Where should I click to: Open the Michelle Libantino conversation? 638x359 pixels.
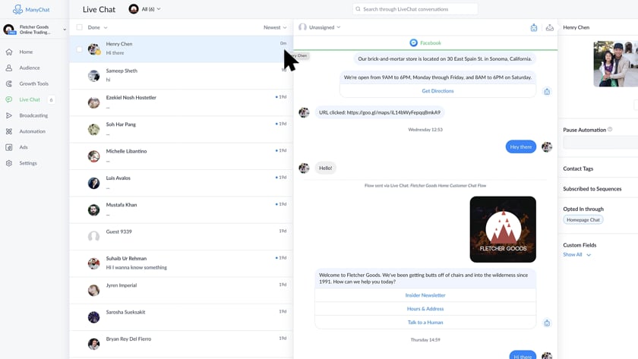(181, 156)
